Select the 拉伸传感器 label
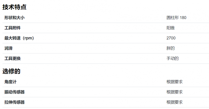This screenshot has width=209, height=109. coord(14,102)
